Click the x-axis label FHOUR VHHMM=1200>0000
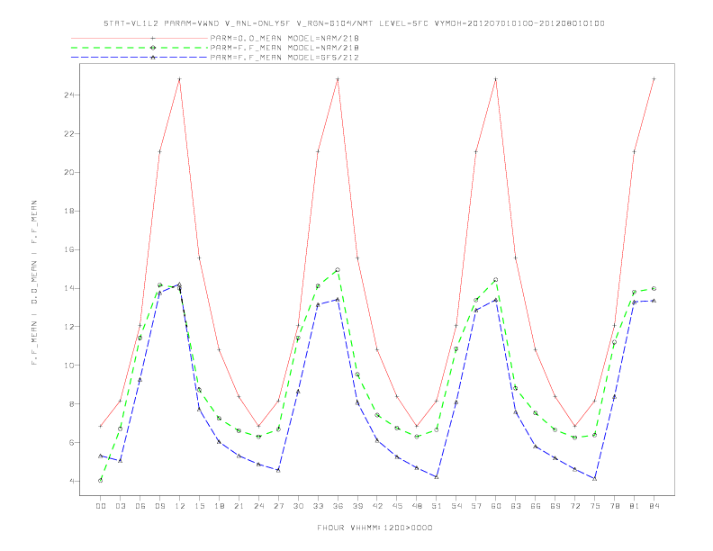Image resolution: width=713 pixels, height=551 pixels. 375,528
